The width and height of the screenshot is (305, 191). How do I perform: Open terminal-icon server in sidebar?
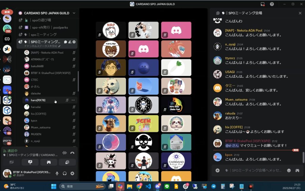pos(7,80)
